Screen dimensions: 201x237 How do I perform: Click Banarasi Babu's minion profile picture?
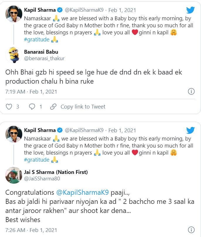pos(12,56)
